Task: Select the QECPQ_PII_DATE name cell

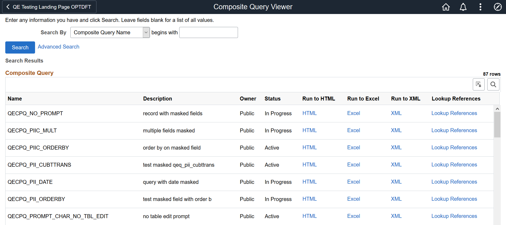Action: click(x=30, y=182)
